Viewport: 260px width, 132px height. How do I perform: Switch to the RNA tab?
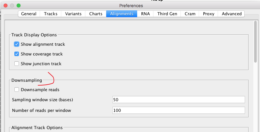tap(145, 14)
